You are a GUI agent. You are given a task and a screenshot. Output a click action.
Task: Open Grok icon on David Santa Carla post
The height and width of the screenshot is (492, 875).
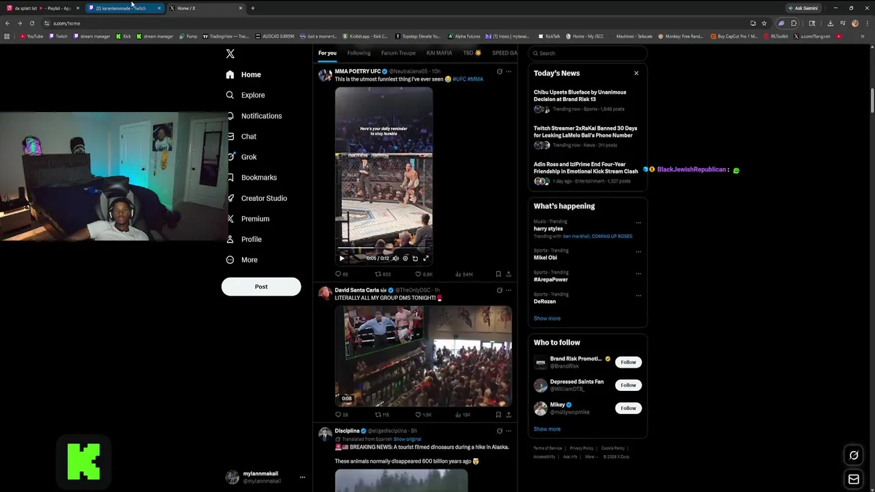coord(499,290)
